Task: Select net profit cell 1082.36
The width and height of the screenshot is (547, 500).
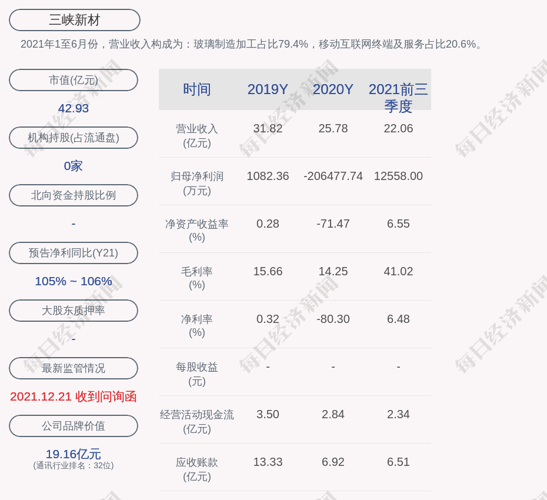Action: coord(268,176)
